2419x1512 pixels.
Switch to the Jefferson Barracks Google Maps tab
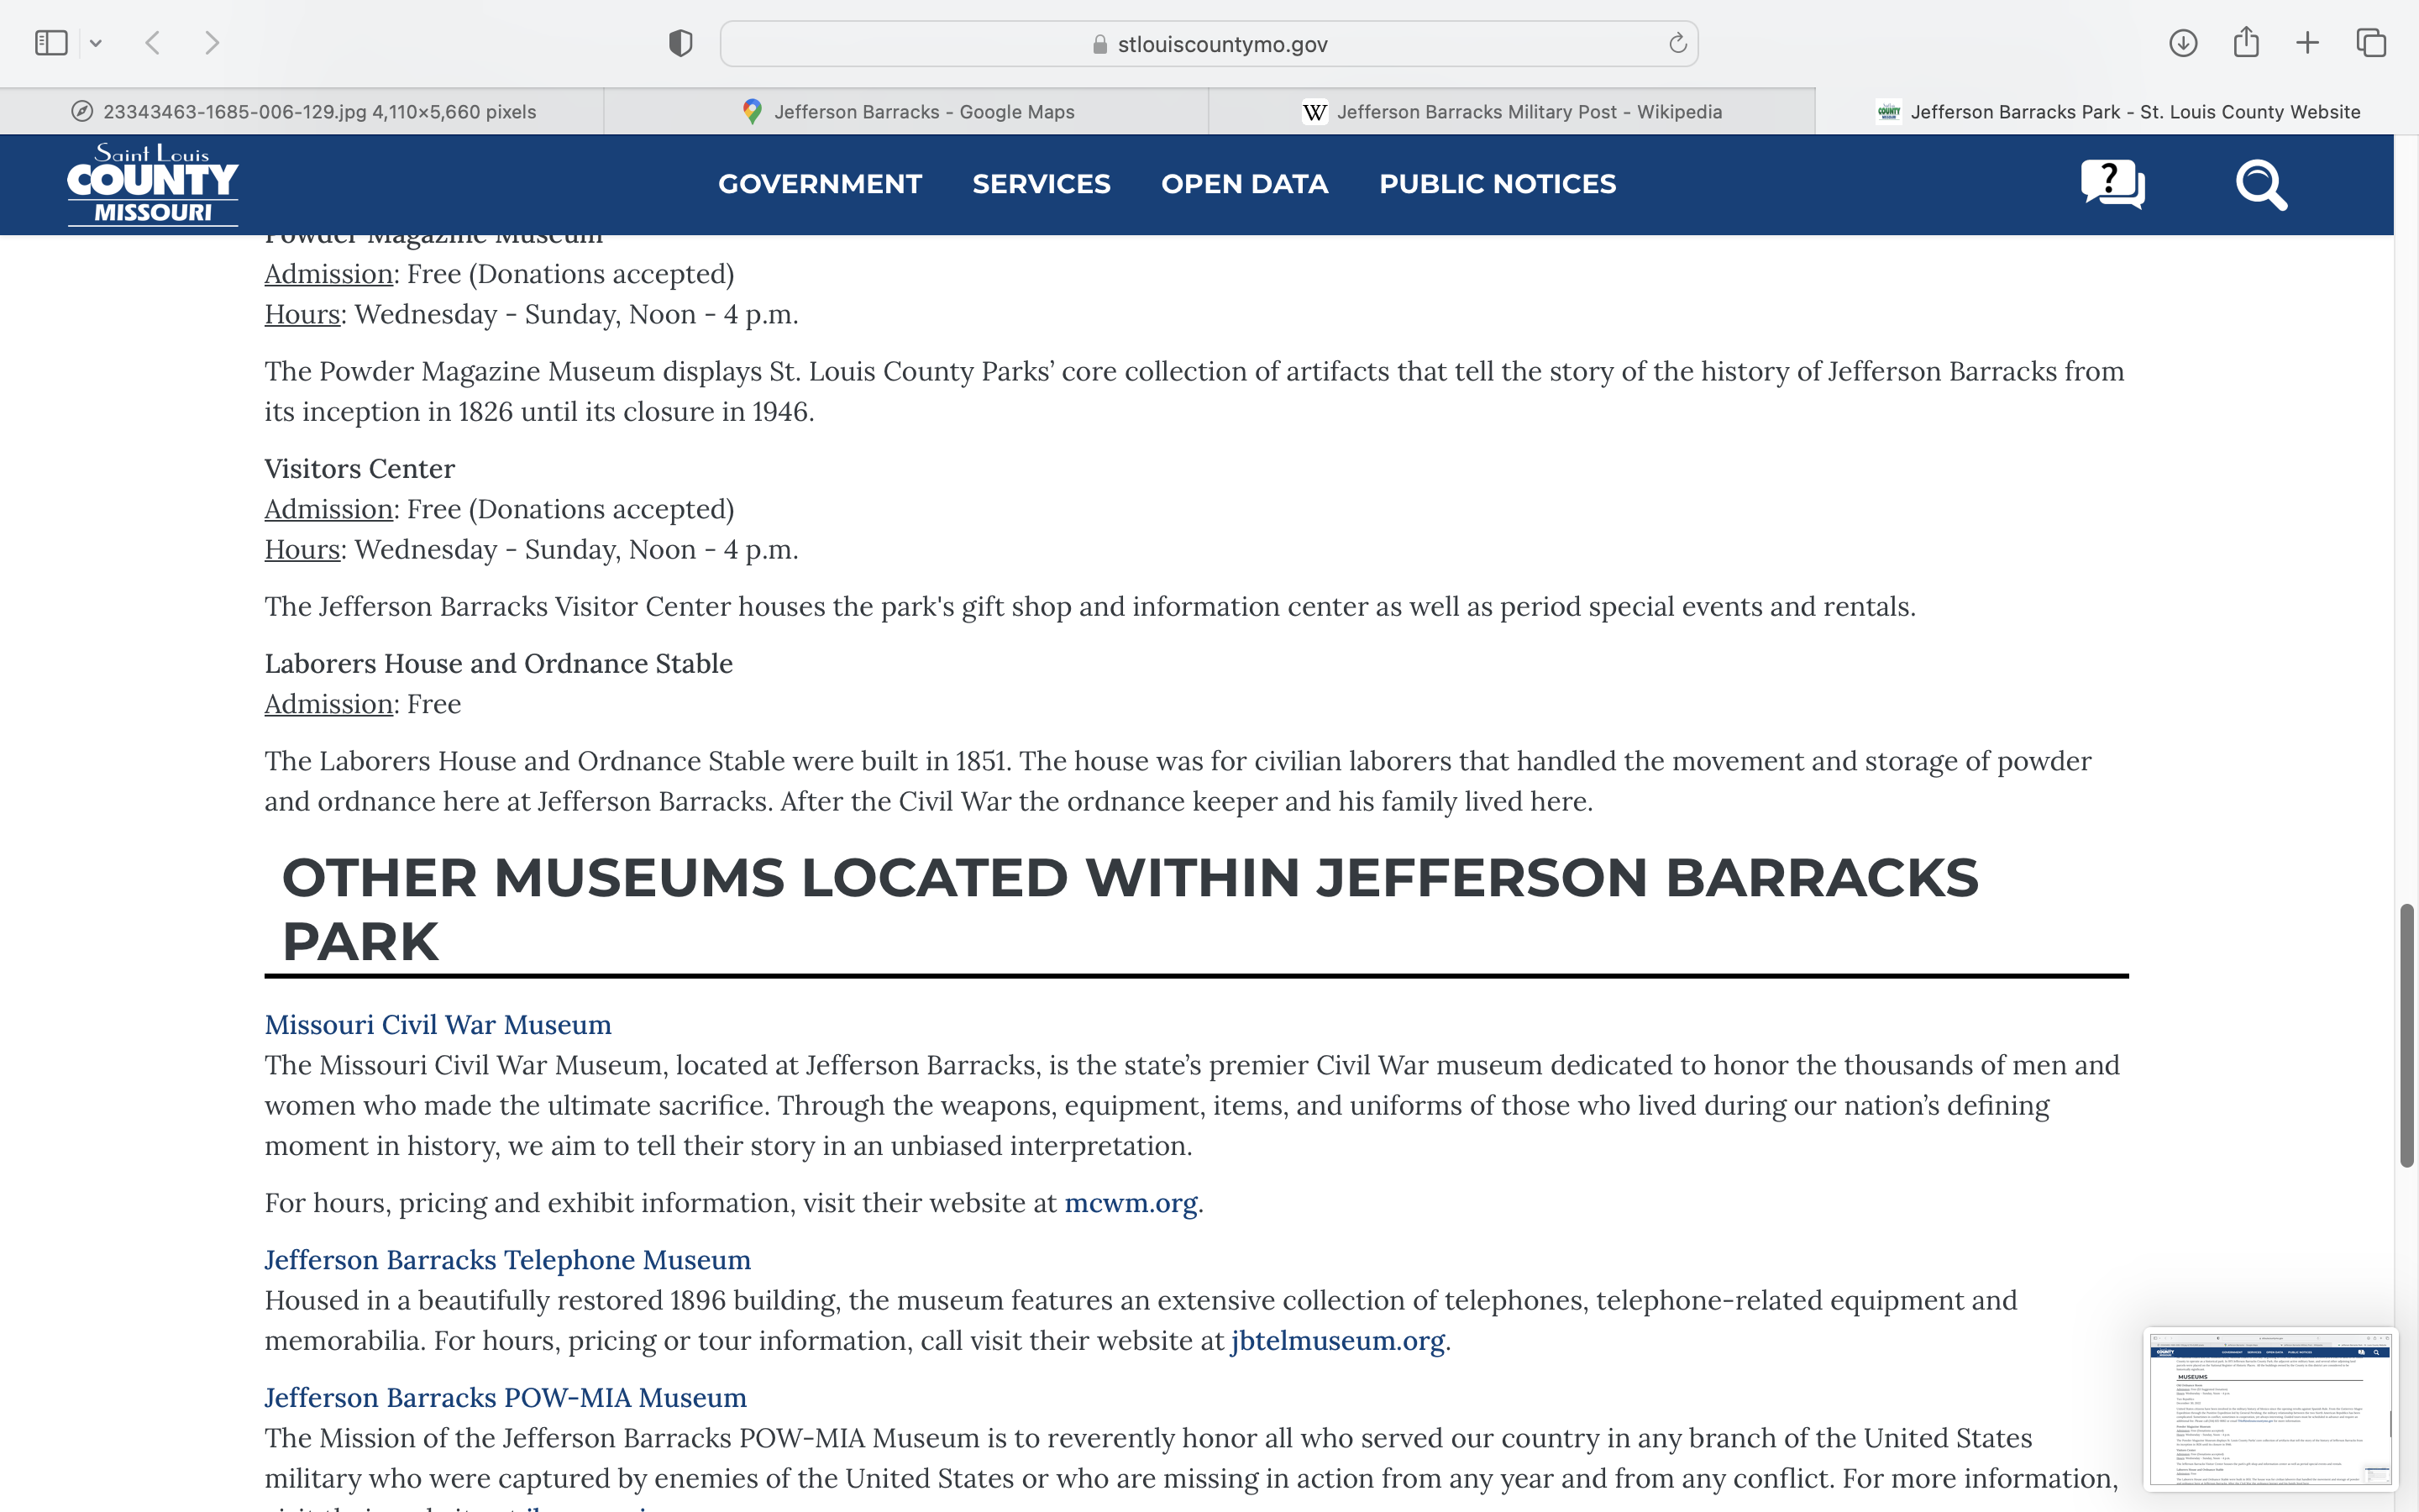906,112
